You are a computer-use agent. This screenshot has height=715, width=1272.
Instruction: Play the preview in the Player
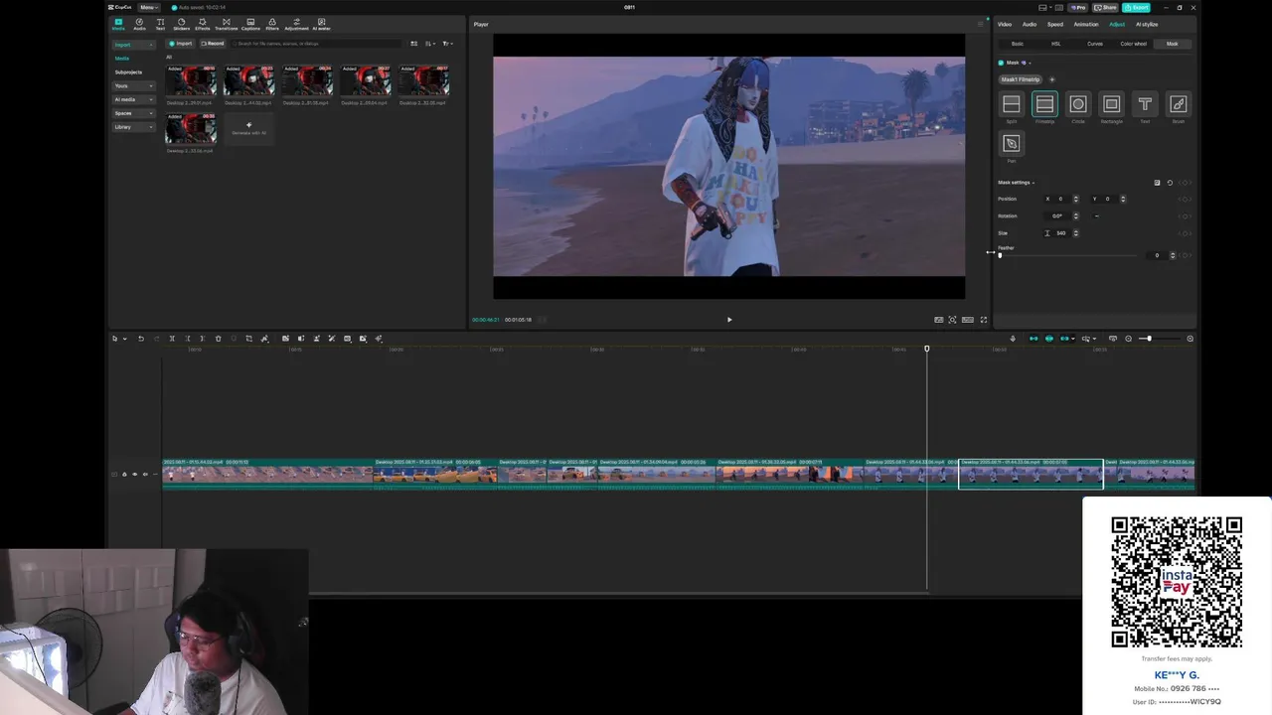pyautogui.click(x=729, y=320)
